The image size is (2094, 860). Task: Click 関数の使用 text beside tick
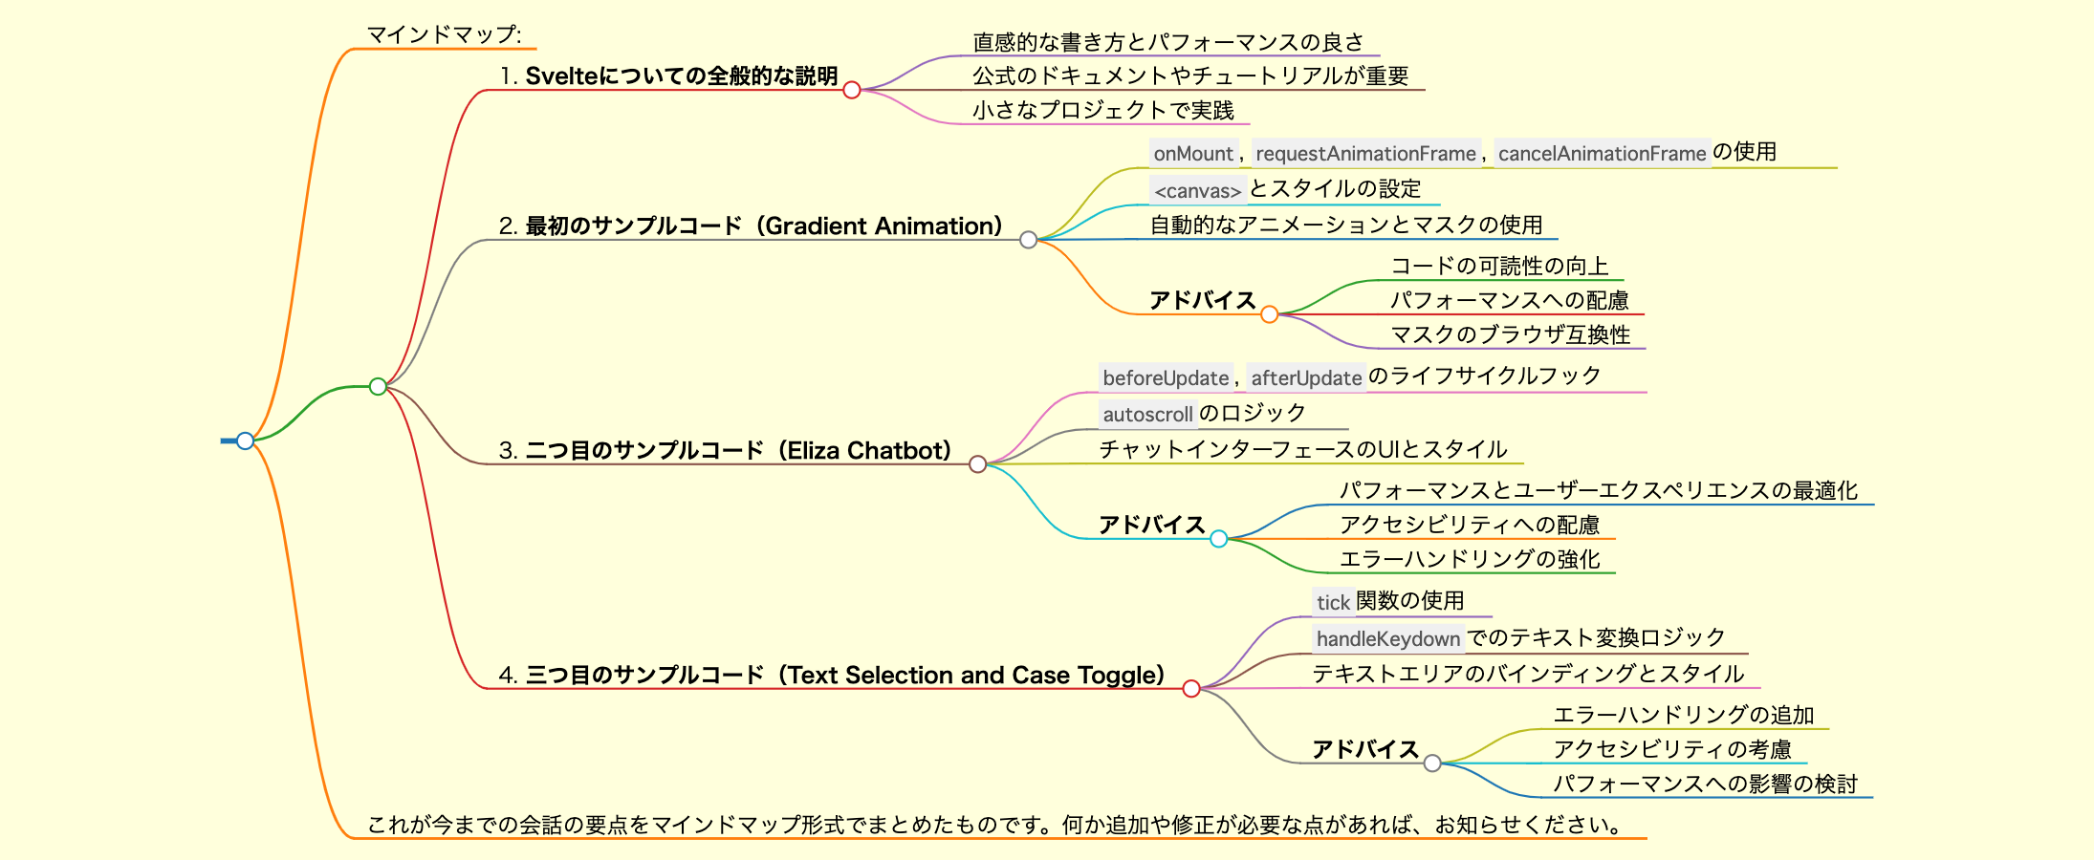tap(1410, 600)
